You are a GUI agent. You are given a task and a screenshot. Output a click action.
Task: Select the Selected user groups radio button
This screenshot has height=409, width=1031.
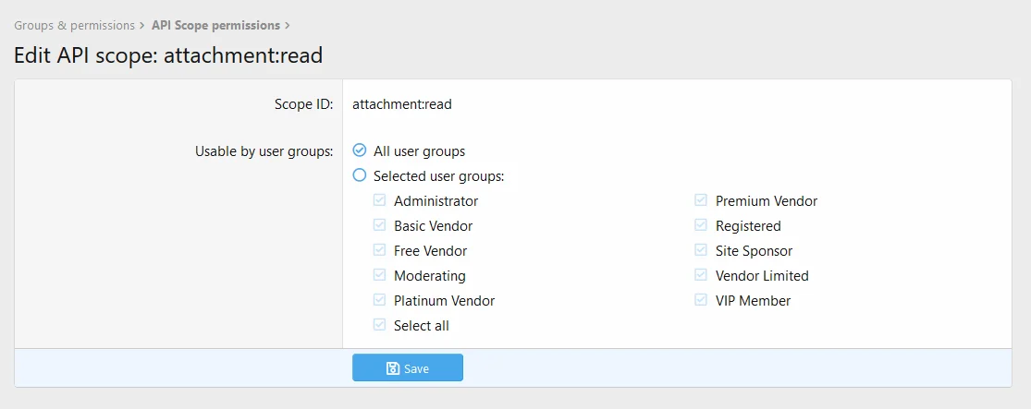point(359,176)
